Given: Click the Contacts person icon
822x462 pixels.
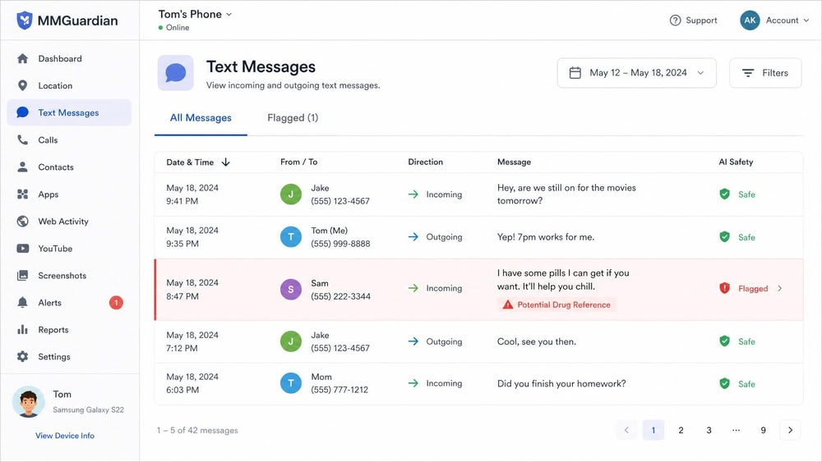Looking at the screenshot, I should pyautogui.click(x=22, y=167).
